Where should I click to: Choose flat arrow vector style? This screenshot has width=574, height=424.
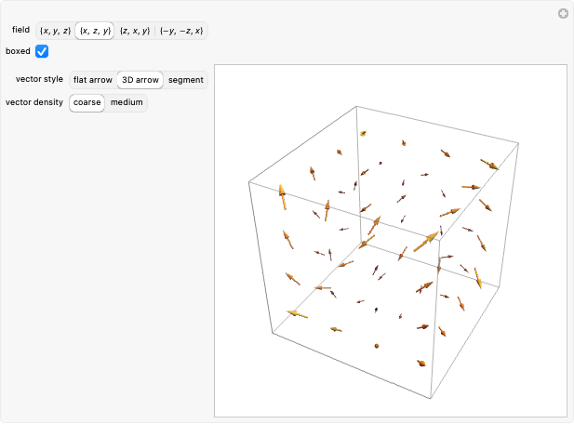[x=93, y=80]
